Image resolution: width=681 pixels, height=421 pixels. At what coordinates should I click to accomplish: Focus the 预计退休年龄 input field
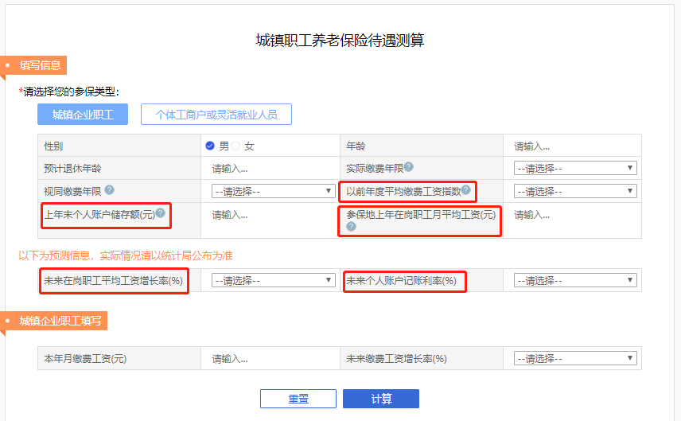pyautogui.click(x=270, y=169)
